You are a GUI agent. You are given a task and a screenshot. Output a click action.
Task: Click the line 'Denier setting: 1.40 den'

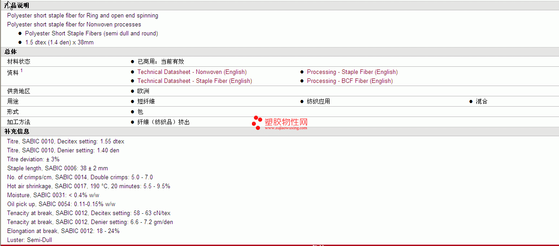[63, 150]
